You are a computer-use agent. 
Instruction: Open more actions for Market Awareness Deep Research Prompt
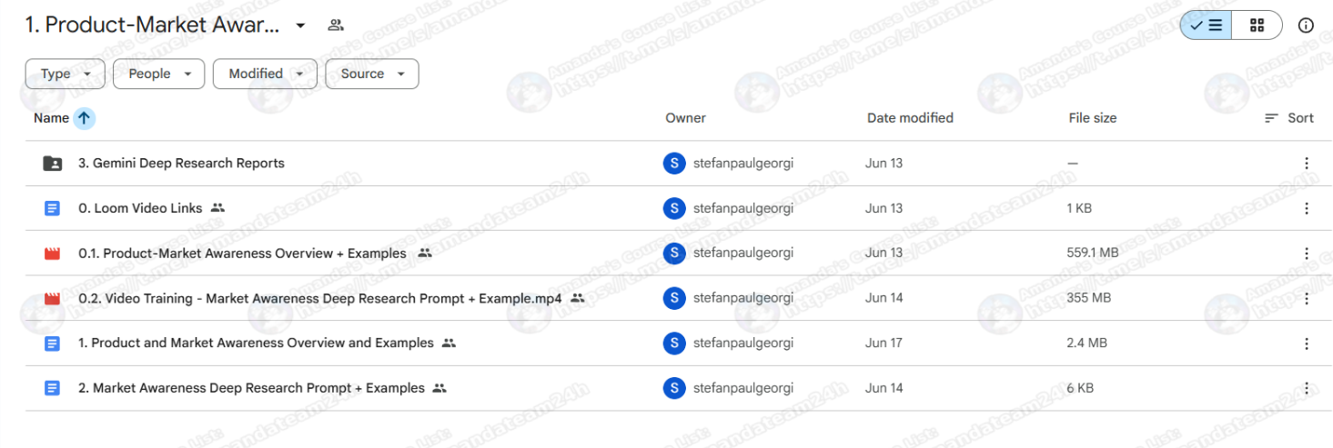(1306, 388)
